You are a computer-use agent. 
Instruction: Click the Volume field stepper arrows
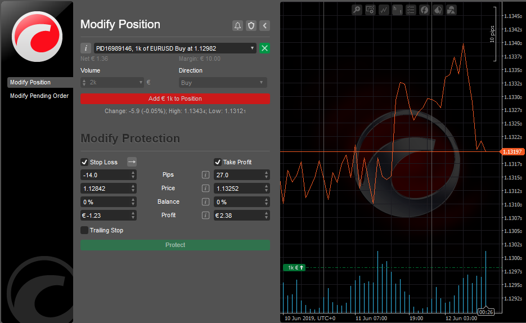coord(84,83)
